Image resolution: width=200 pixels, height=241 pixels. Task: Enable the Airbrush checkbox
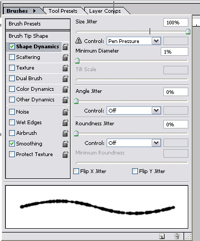pos(12,133)
